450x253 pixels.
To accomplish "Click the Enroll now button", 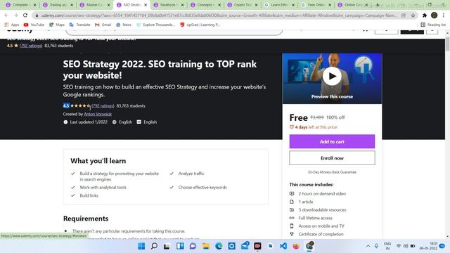I will tap(332, 158).
